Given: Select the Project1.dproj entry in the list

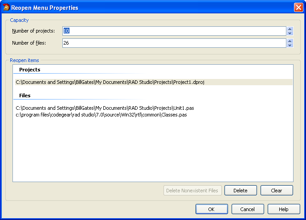Looking at the screenshot, I should (x=110, y=82).
